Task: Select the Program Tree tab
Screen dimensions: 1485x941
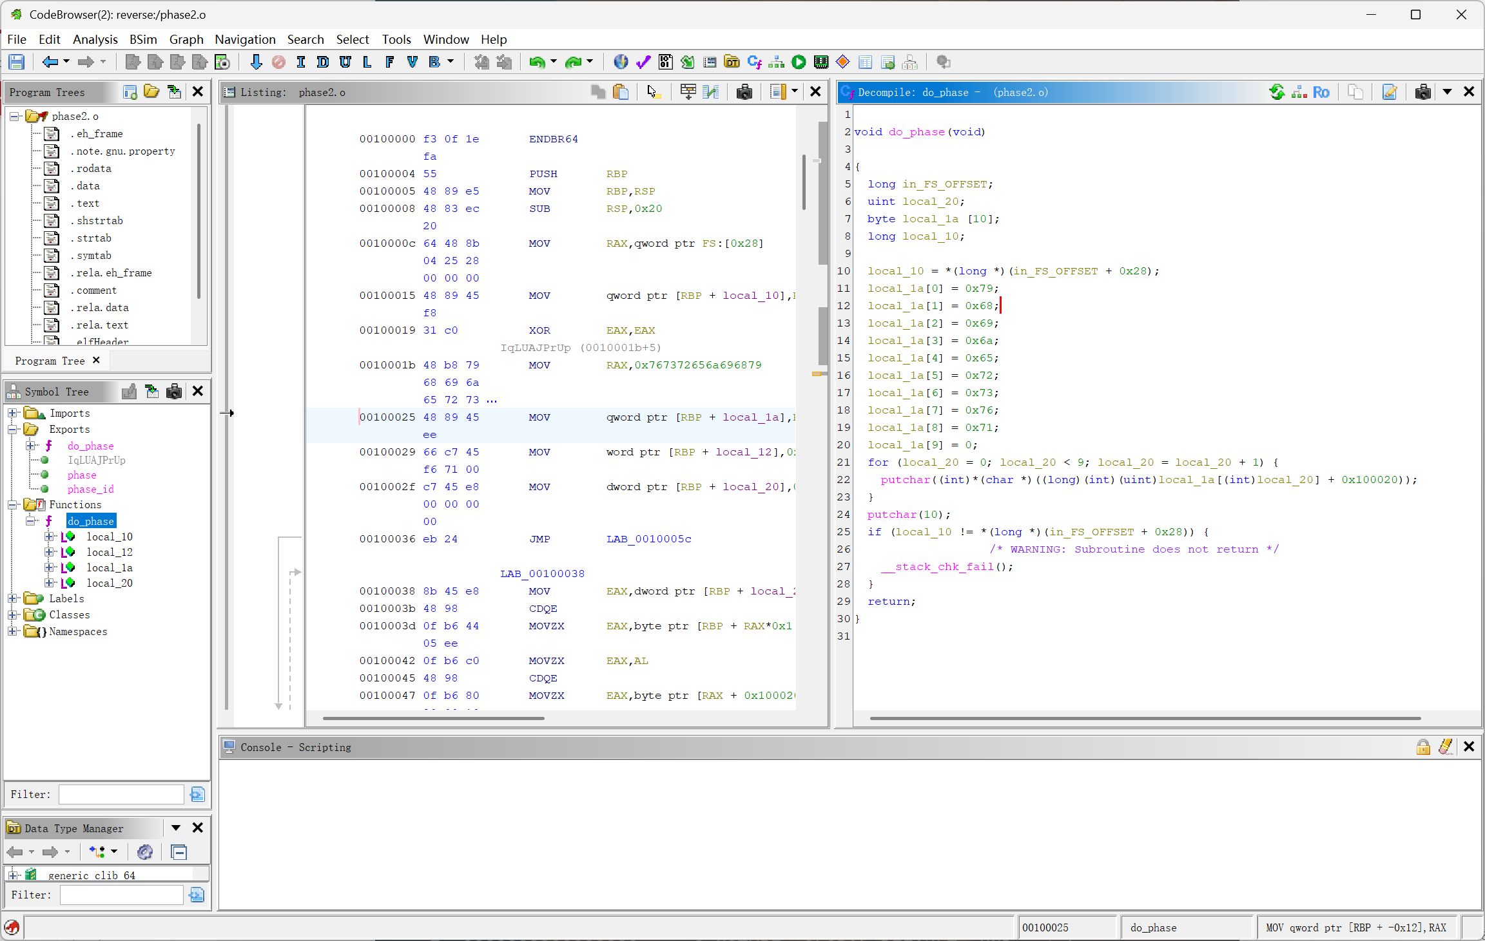Action: point(50,361)
